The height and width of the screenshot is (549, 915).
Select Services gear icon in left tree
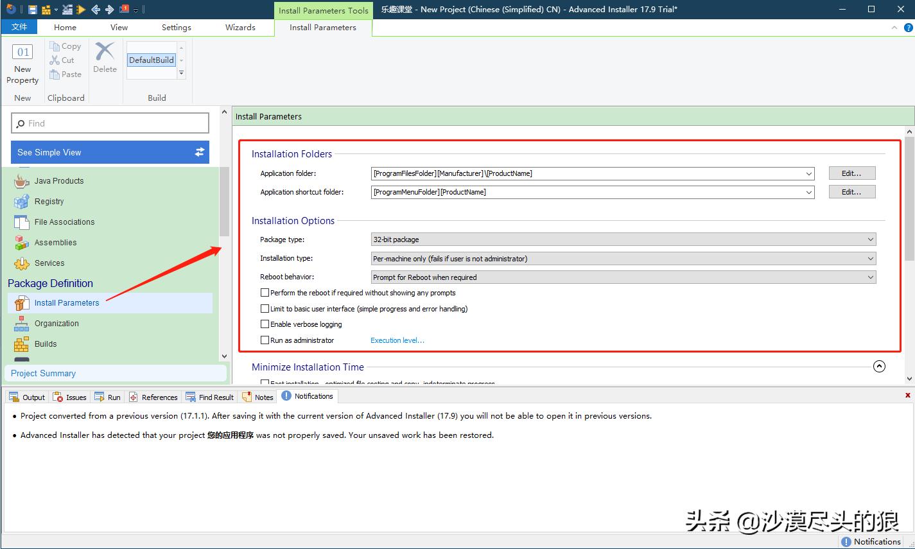click(x=22, y=263)
